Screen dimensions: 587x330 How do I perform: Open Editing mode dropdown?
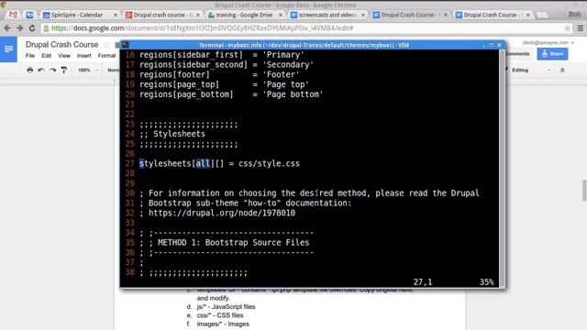point(532,70)
